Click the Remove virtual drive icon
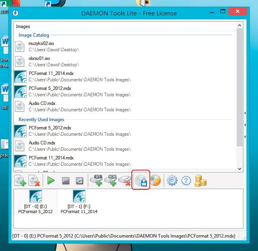This screenshot has height=251, width=258. pyautogui.click(x=125, y=181)
